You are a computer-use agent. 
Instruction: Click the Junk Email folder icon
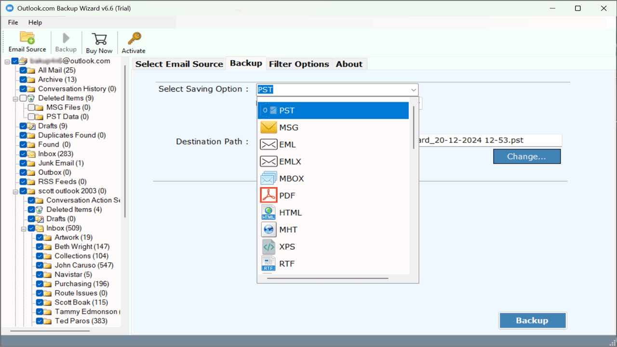point(32,163)
